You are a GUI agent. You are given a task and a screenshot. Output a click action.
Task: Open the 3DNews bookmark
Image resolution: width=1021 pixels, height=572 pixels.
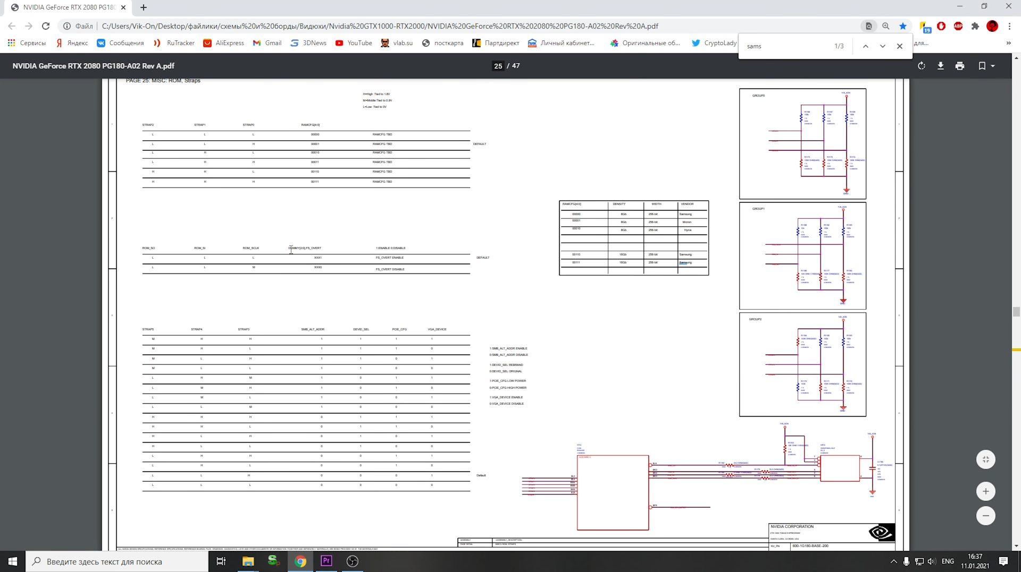coord(308,43)
